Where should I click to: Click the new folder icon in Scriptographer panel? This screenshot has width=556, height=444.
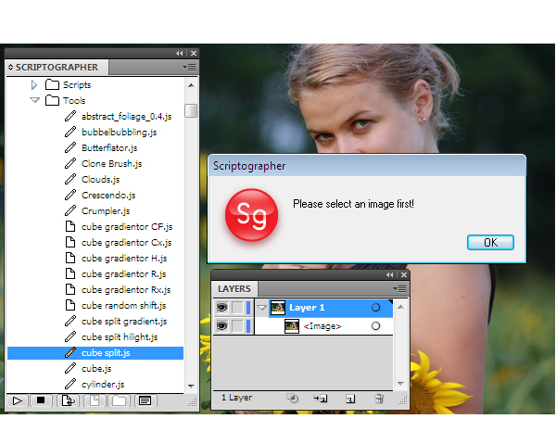coord(120,401)
